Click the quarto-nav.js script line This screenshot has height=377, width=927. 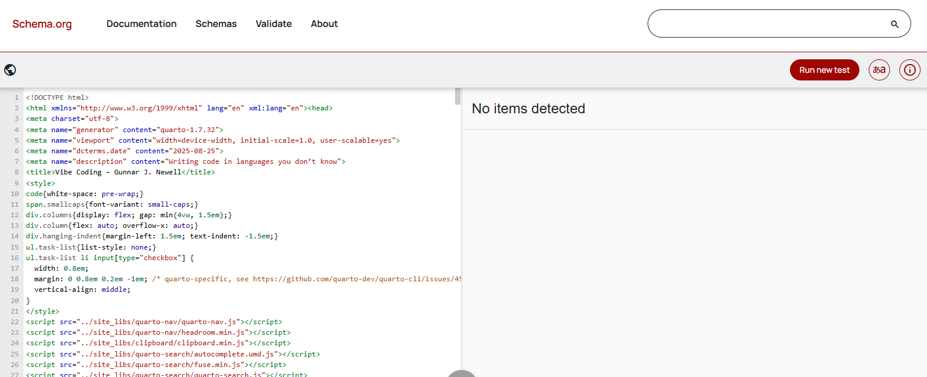(154, 322)
